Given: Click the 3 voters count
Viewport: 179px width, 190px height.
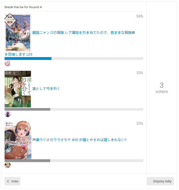Looking at the screenshot, I should [162, 88].
